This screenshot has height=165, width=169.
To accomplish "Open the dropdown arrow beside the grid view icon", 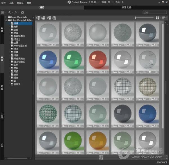I will 161,18.
